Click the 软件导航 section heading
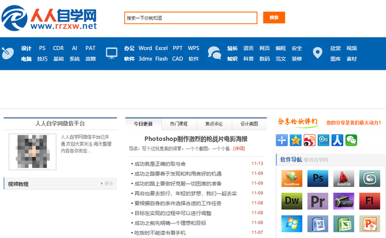The image size is (386, 238). coord(291,160)
